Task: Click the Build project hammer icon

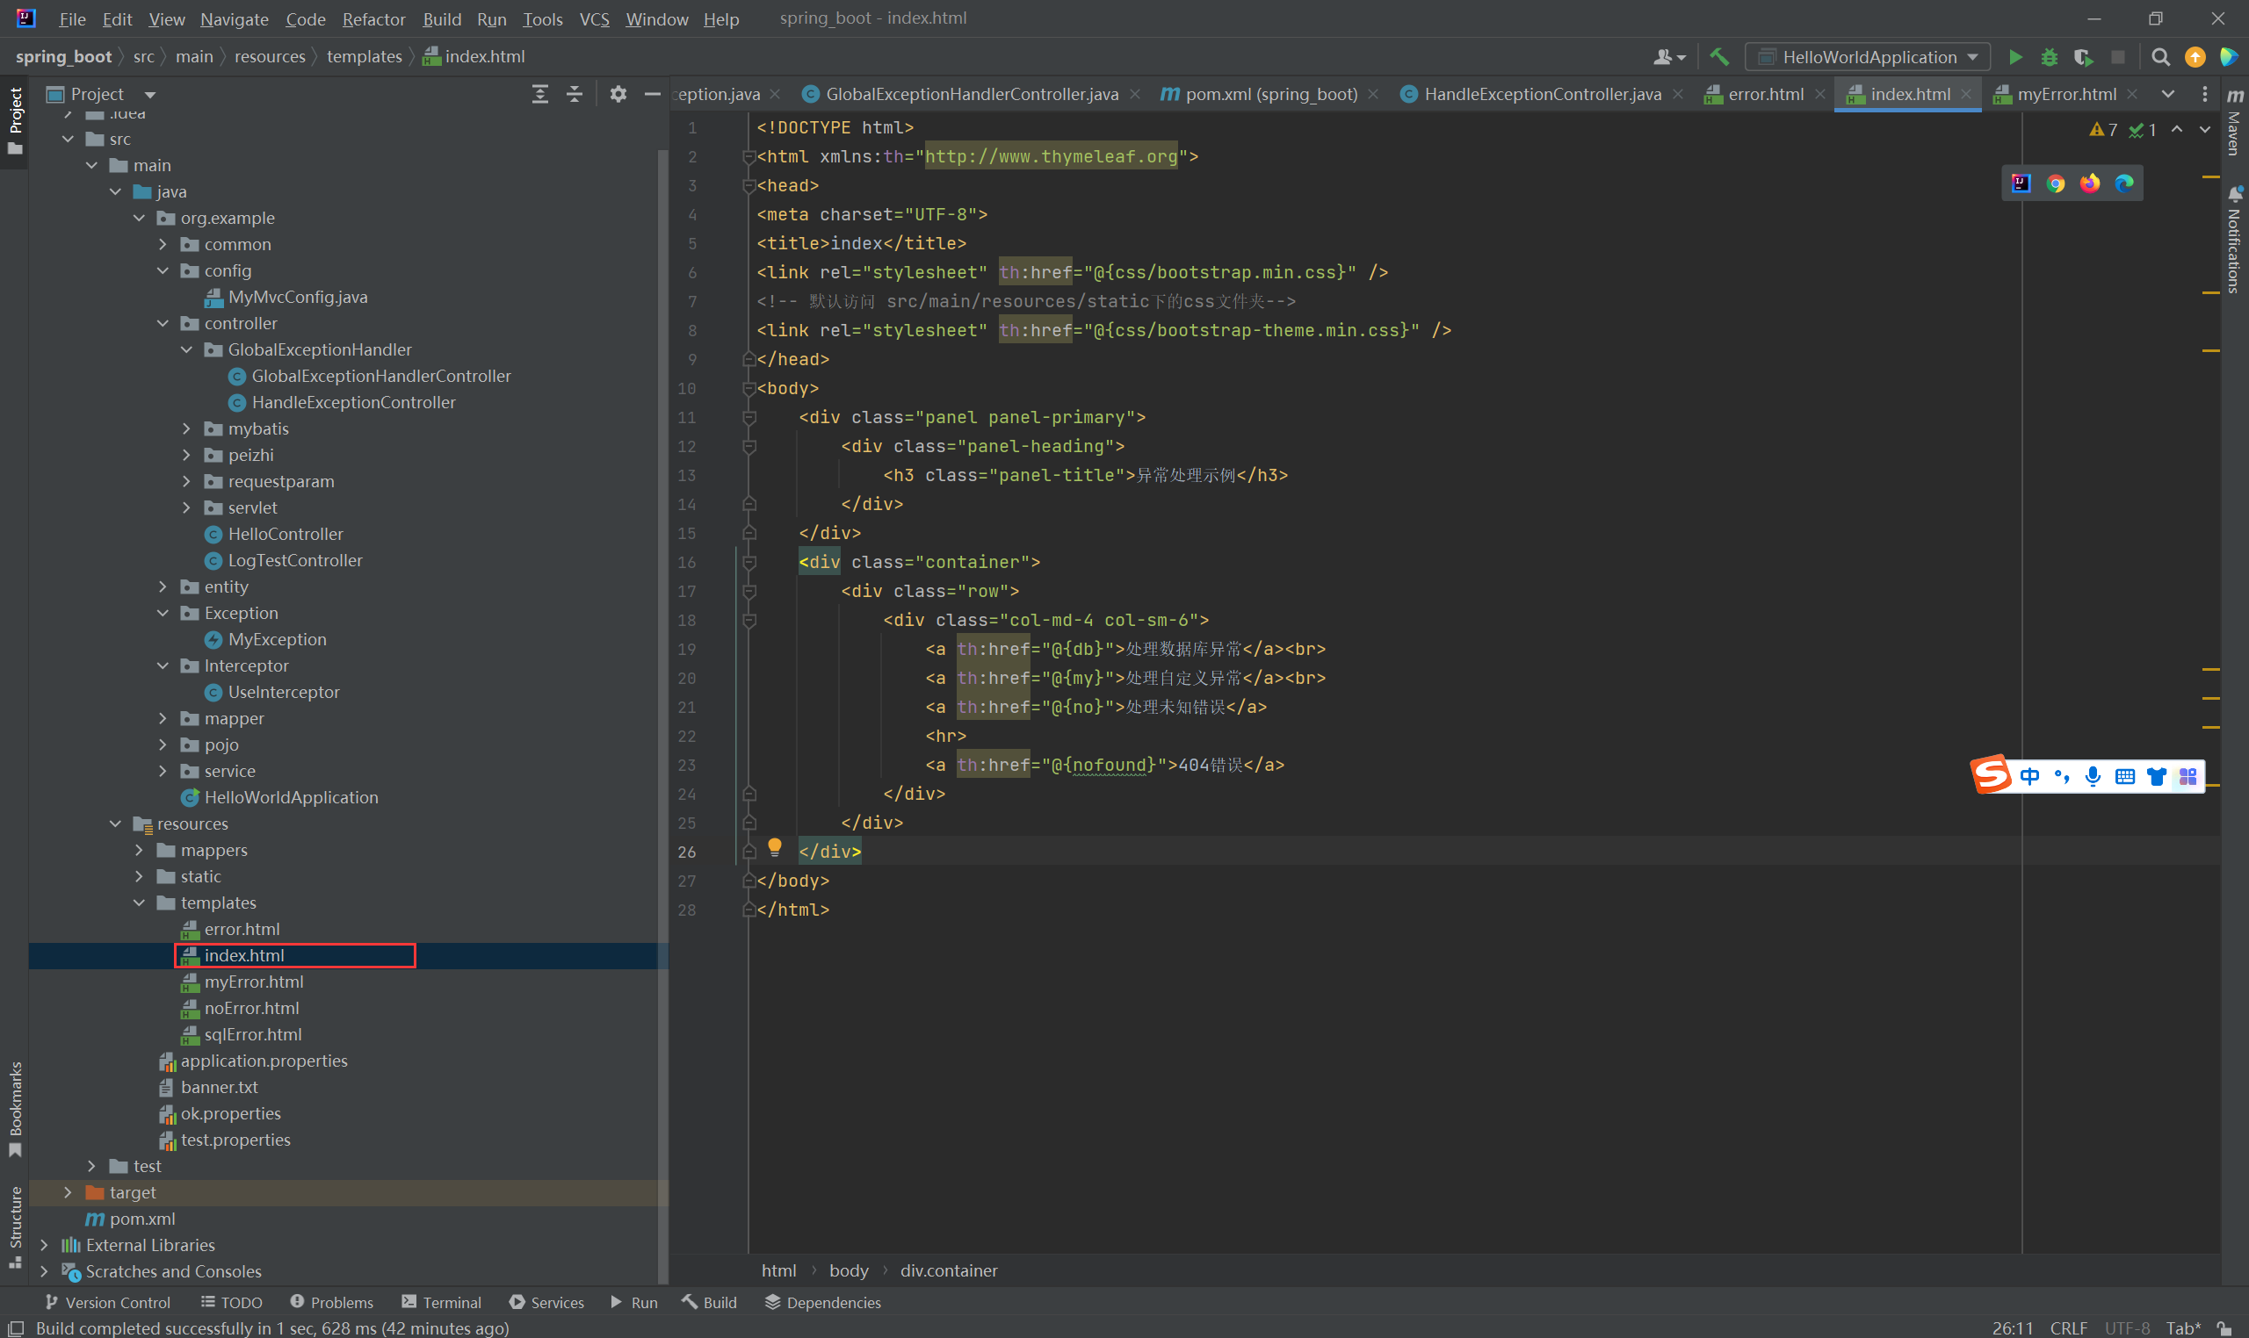Action: point(1719,57)
